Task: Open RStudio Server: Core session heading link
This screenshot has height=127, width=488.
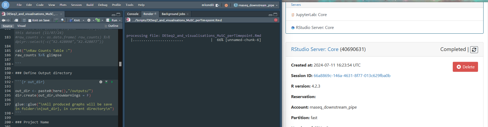Action: [x=315, y=49]
